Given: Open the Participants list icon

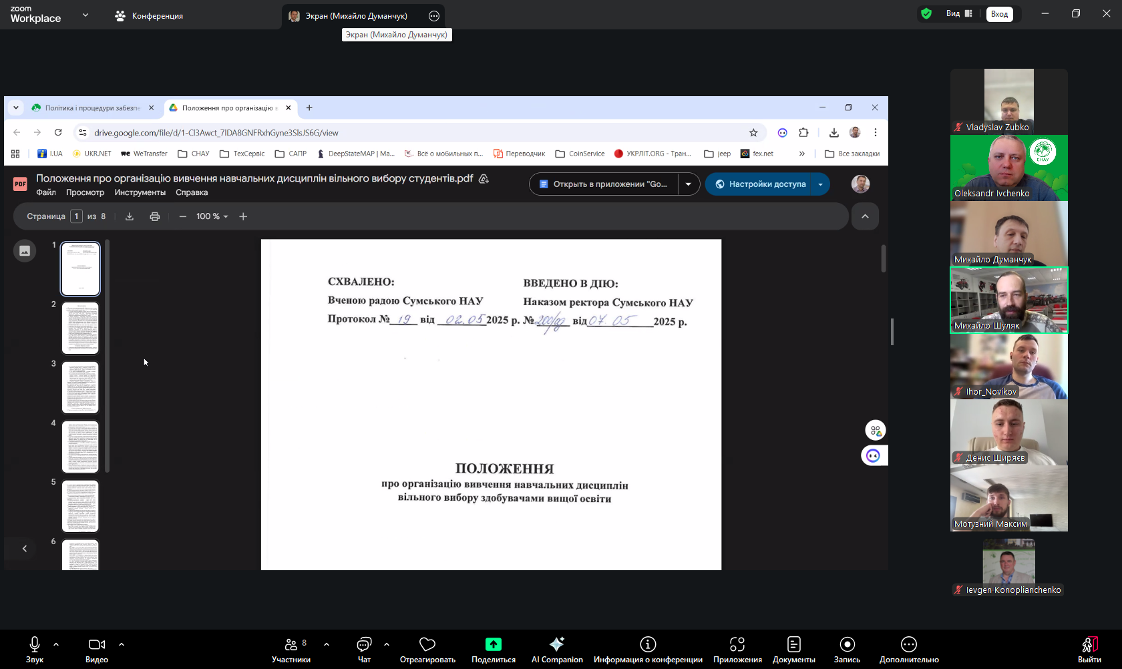Looking at the screenshot, I should [x=291, y=644].
